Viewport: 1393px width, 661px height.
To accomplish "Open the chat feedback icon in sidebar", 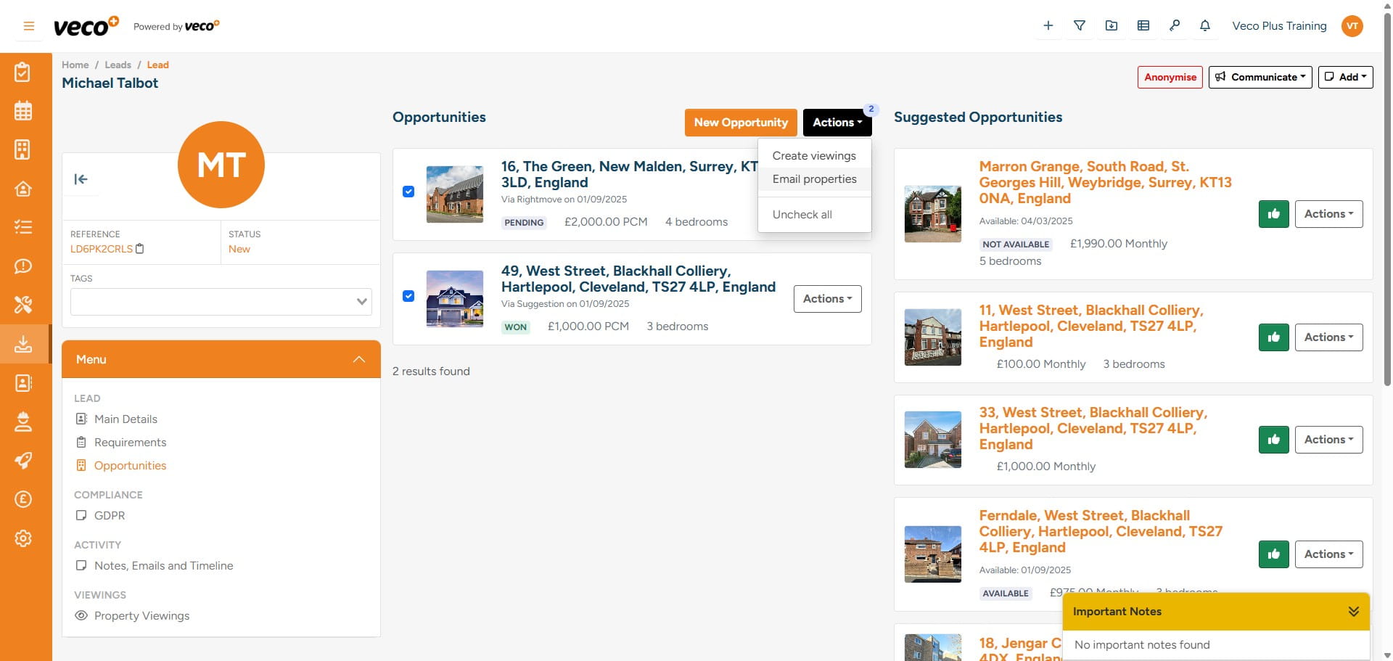I will [x=23, y=266].
